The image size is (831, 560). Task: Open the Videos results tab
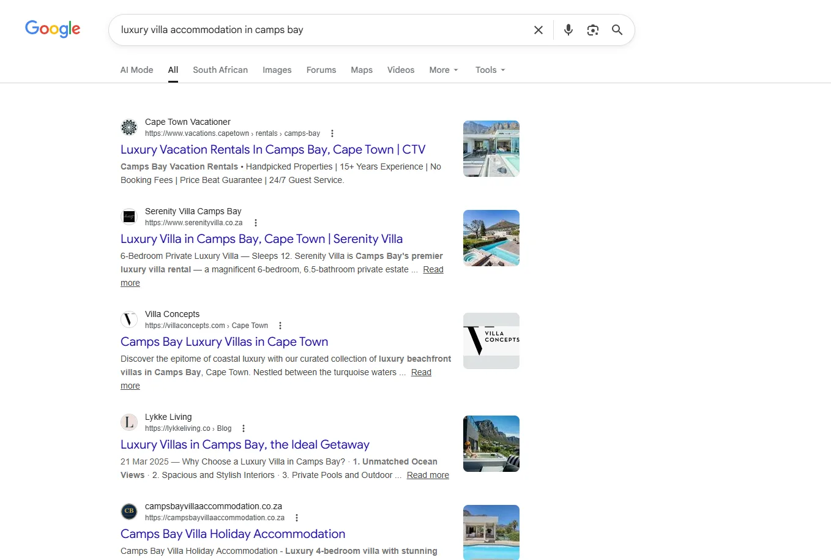click(x=401, y=70)
